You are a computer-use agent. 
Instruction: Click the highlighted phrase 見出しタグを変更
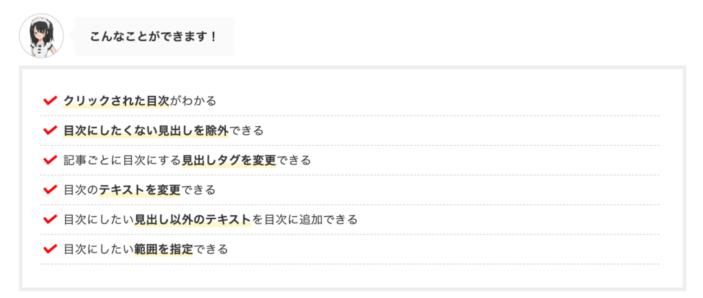click(x=229, y=160)
